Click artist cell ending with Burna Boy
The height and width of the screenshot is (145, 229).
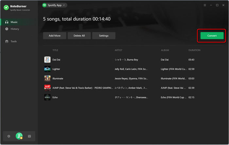pos(126,60)
